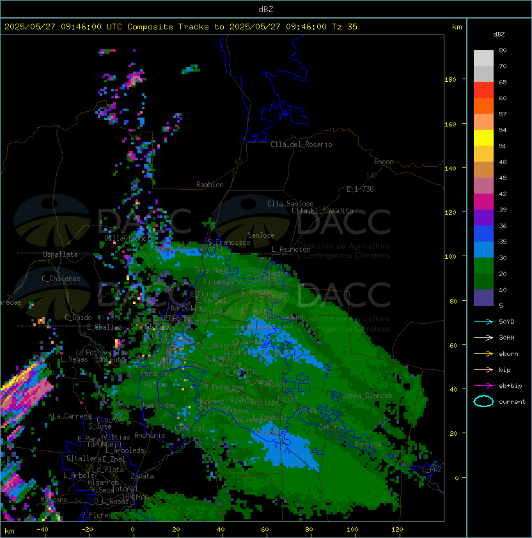Click the 'C_Guido' place label
This screenshot has height=538, width=532.
[x=78, y=318]
